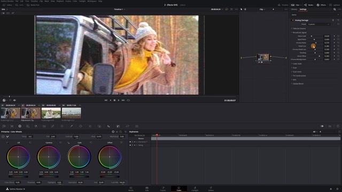Open the Color Match palette
Viewport: 342px width, 192px height.
12,126
